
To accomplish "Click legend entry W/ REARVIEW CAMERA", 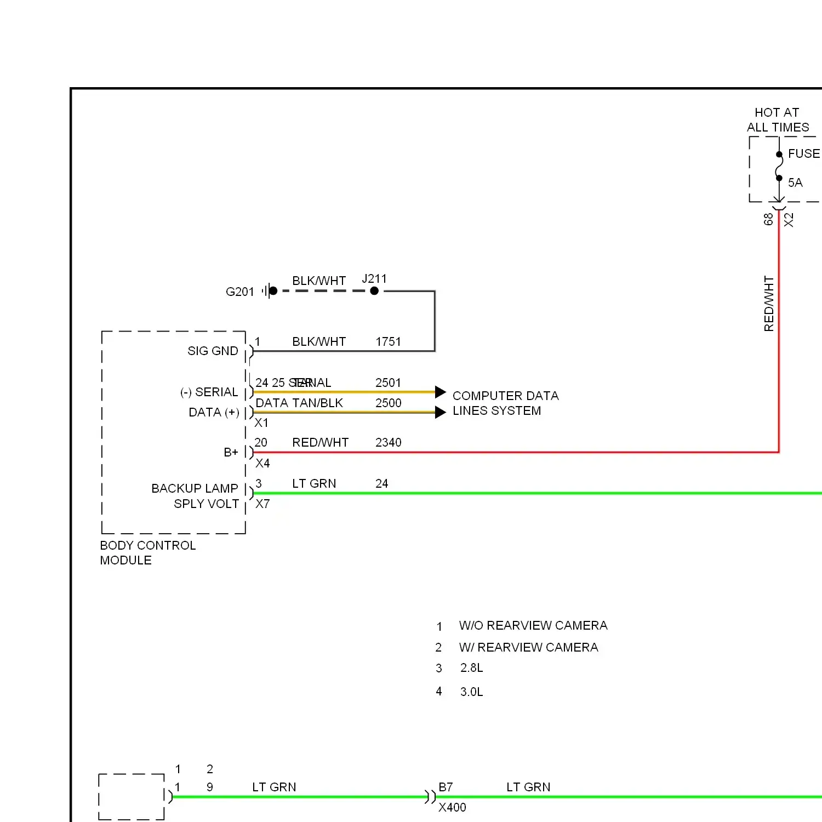I will pyautogui.click(x=529, y=648).
